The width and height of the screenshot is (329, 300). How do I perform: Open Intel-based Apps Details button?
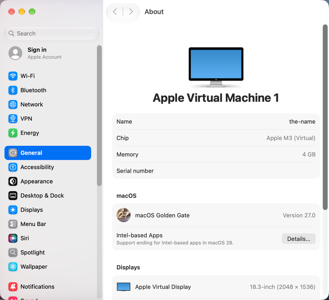pos(299,239)
